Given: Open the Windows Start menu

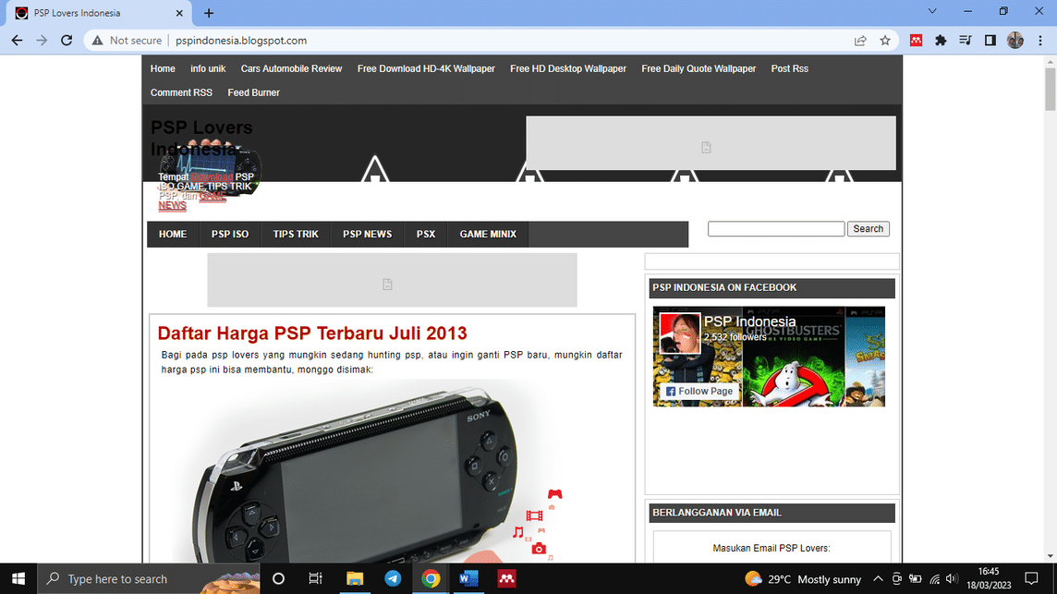Looking at the screenshot, I should tap(18, 578).
